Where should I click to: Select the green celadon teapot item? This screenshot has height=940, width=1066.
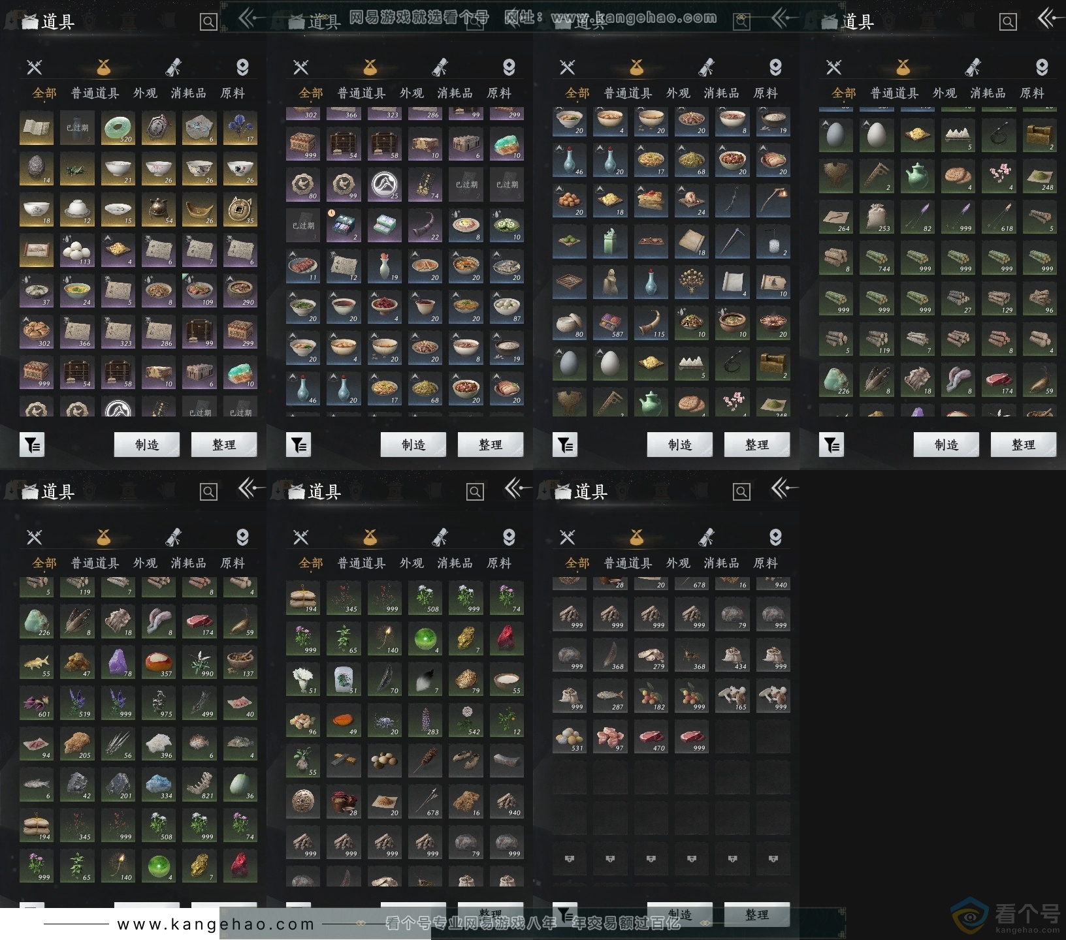coord(917,176)
